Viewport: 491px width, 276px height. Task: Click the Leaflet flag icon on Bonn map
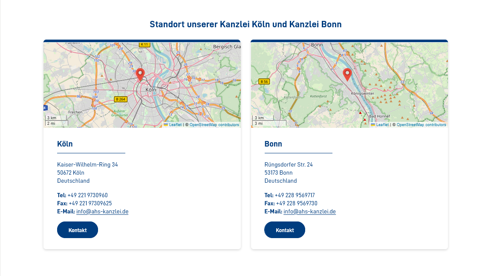373,125
